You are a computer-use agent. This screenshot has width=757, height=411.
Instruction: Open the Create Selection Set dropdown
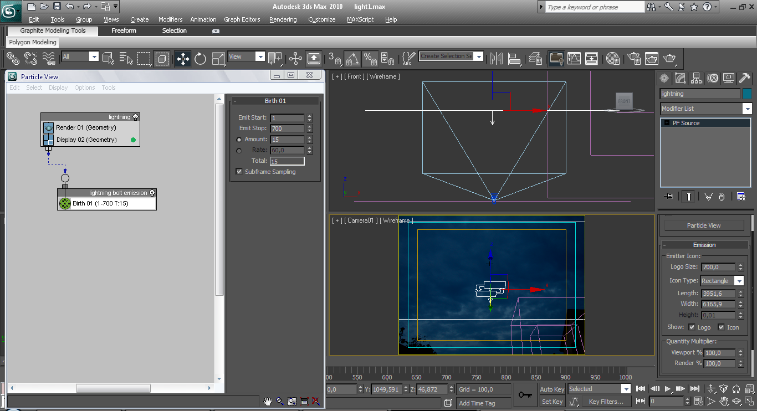[x=479, y=56]
